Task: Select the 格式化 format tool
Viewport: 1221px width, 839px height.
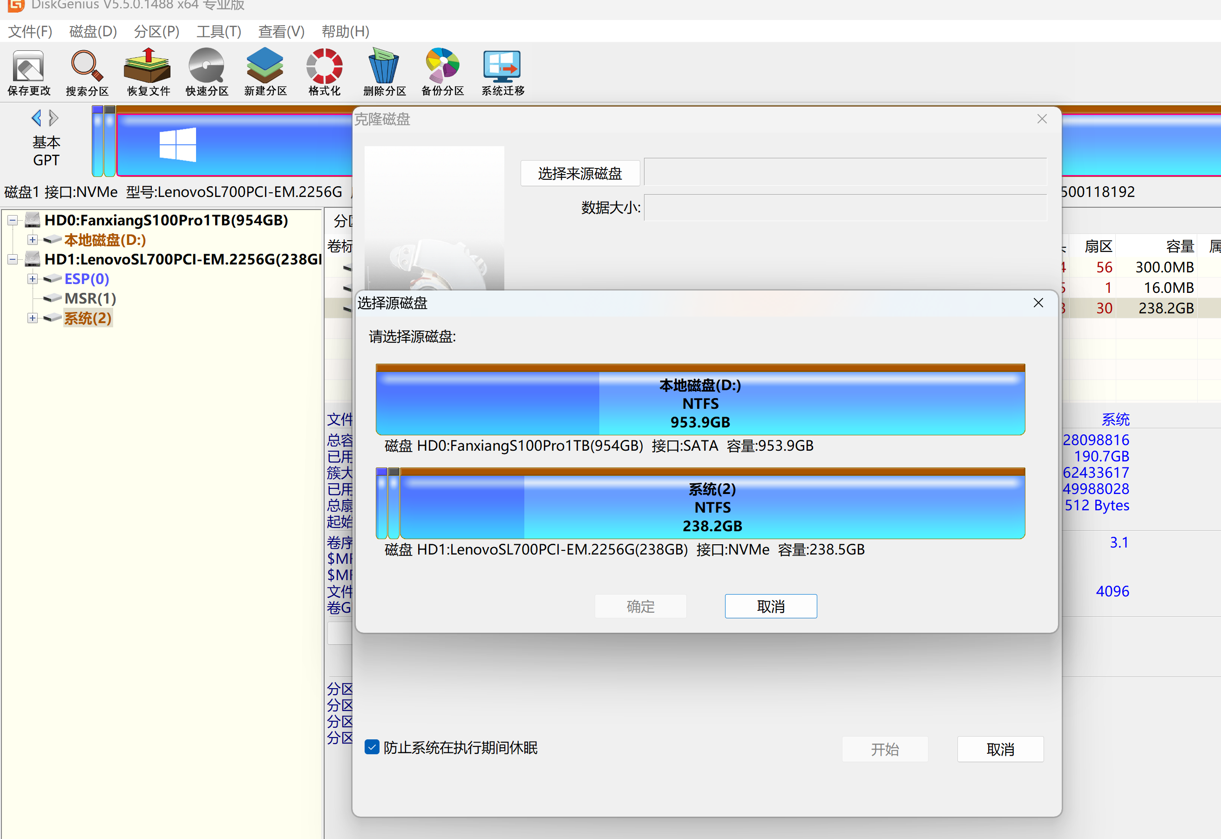Action: (325, 73)
